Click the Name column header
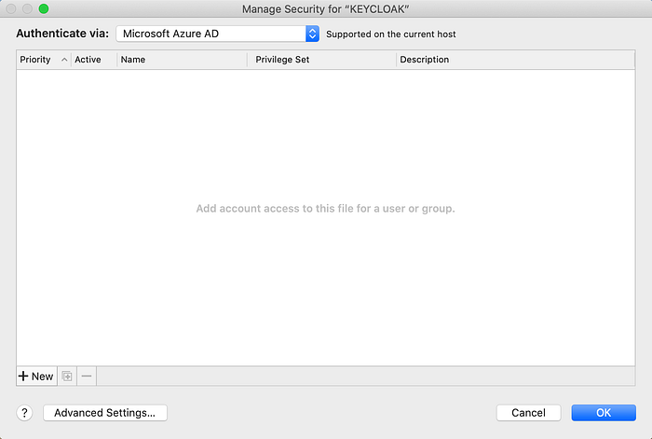Image resolution: width=652 pixels, height=439 pixels. pyautogui.click(x=183, y=60)
